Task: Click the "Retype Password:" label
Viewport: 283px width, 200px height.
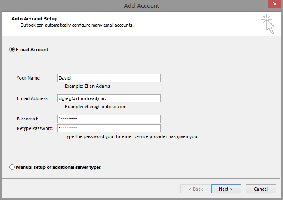Action: coord(35,128)
